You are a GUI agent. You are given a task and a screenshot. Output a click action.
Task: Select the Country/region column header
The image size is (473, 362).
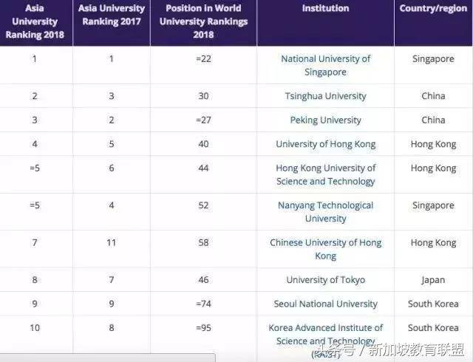click(433, 9)
